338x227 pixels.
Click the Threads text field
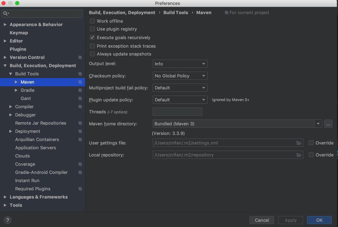coord(177,112)
